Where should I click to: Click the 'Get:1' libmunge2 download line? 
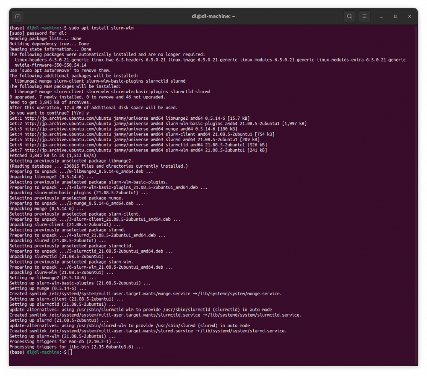[x=130, y=118]
